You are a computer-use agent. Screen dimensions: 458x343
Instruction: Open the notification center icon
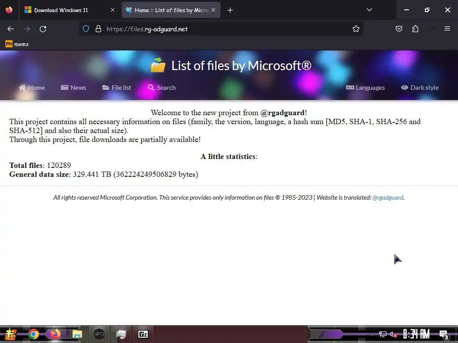[x=444, y=335]
